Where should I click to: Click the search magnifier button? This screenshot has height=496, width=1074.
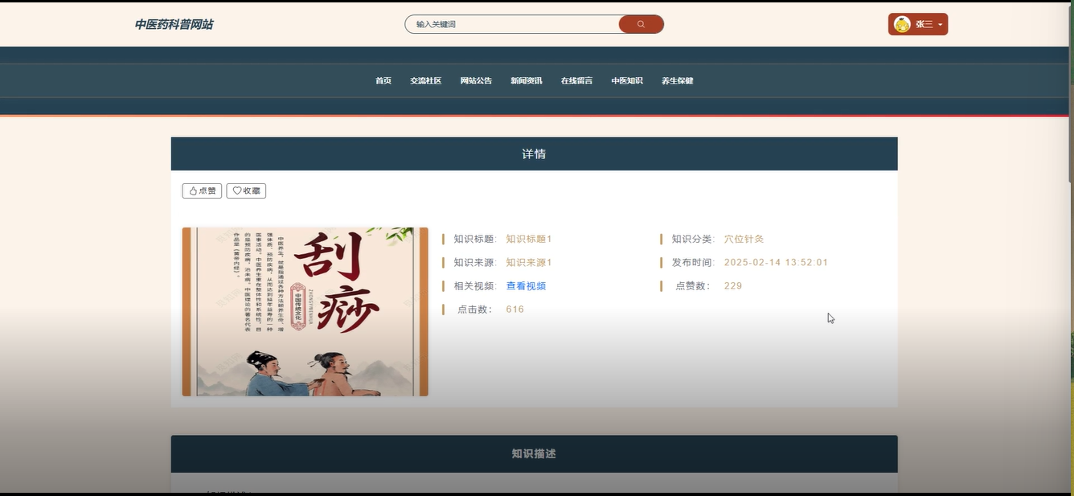click(x=641, y=24)
